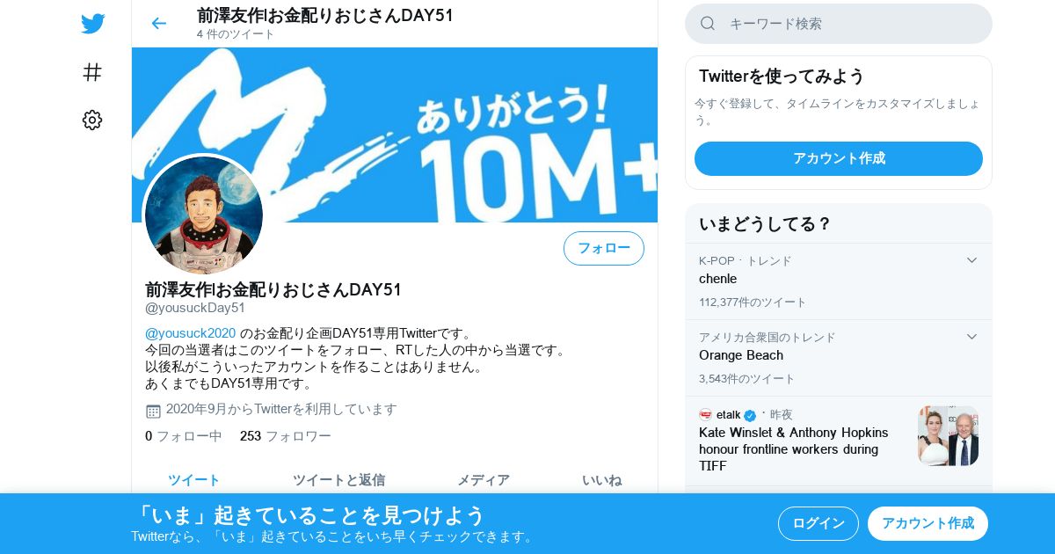This screenshot has height=554, width=1055.
Task: Click the ログイン button
Action: (819, 523)
